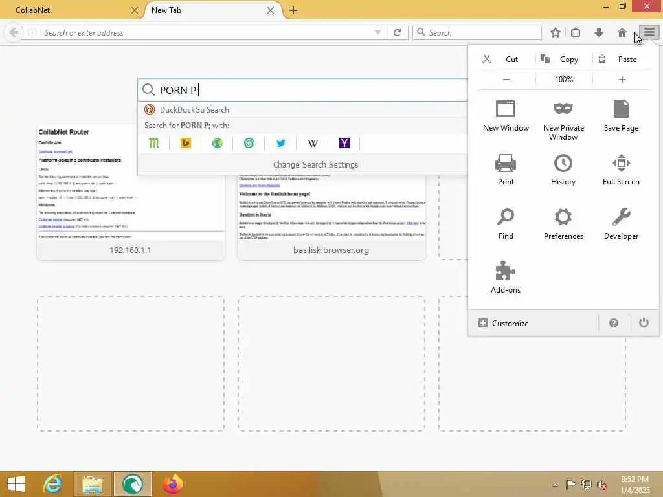
Task: Choose Save Page in the menu
Action: pos(621,116)
